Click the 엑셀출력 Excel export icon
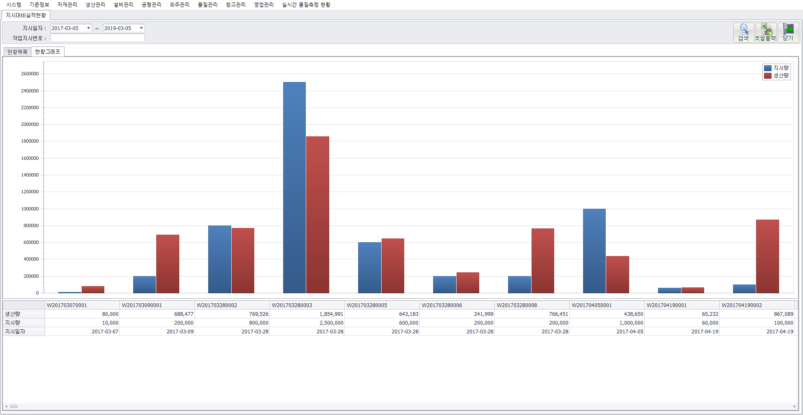Image resolution: width=803 pixels, height=415 pixels. 766,30
